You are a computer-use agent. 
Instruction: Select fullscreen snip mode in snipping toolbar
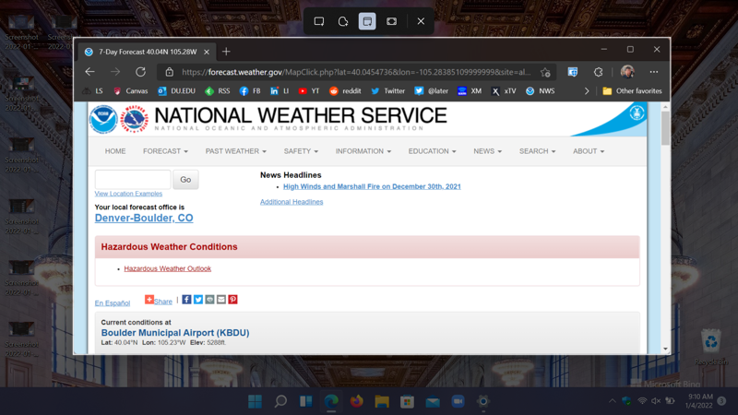[391, 21]
